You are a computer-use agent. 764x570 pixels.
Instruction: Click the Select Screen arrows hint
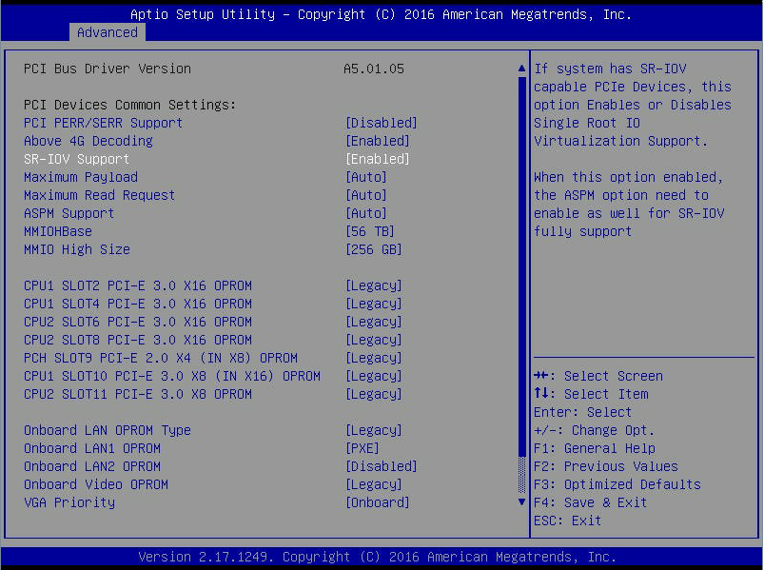(598, 376)
